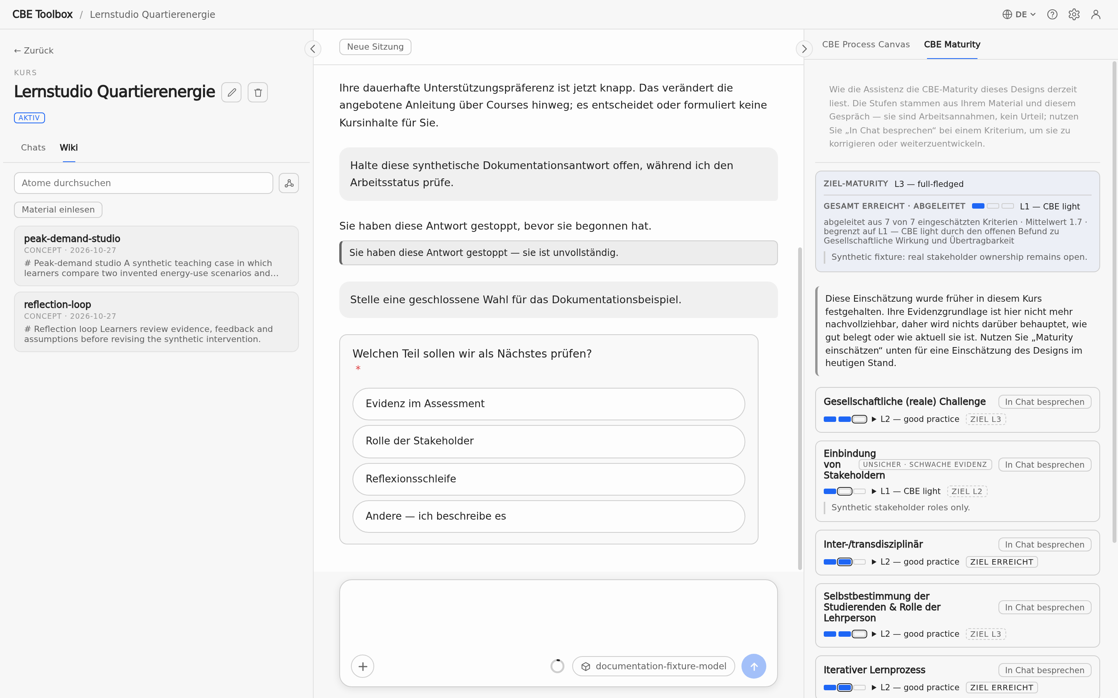Discuss Gesellschaftliche Challenge in chat
The width and height of the screenshot is (1118, 698).
(x=1045, y=402)
